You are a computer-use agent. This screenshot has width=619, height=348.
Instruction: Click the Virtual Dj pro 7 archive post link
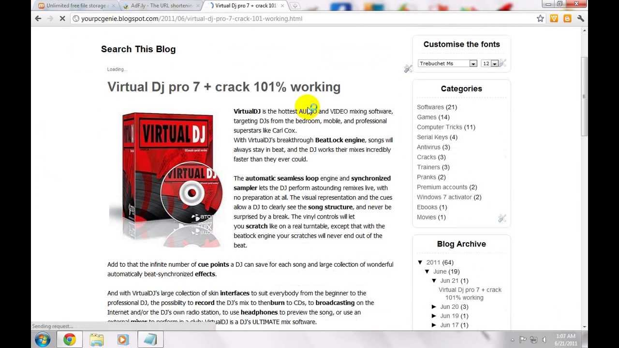pyautogui.click(x=470, y=293)
